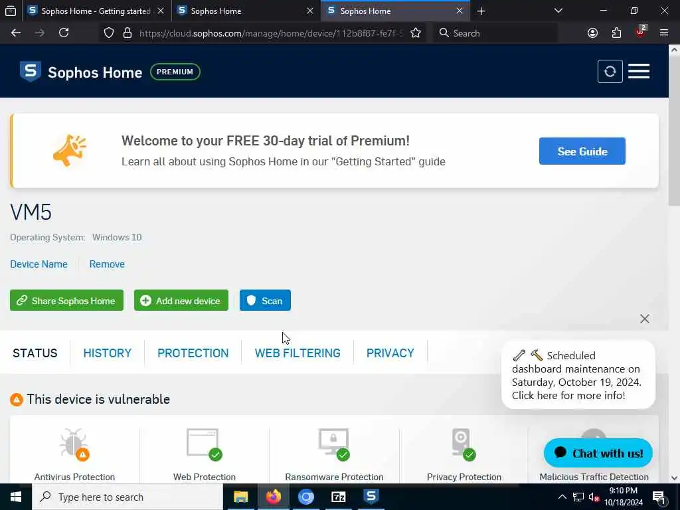Click the megaphone icon in the welcome banner
This screenshot has height=510, width=680.
coord(69,151)
